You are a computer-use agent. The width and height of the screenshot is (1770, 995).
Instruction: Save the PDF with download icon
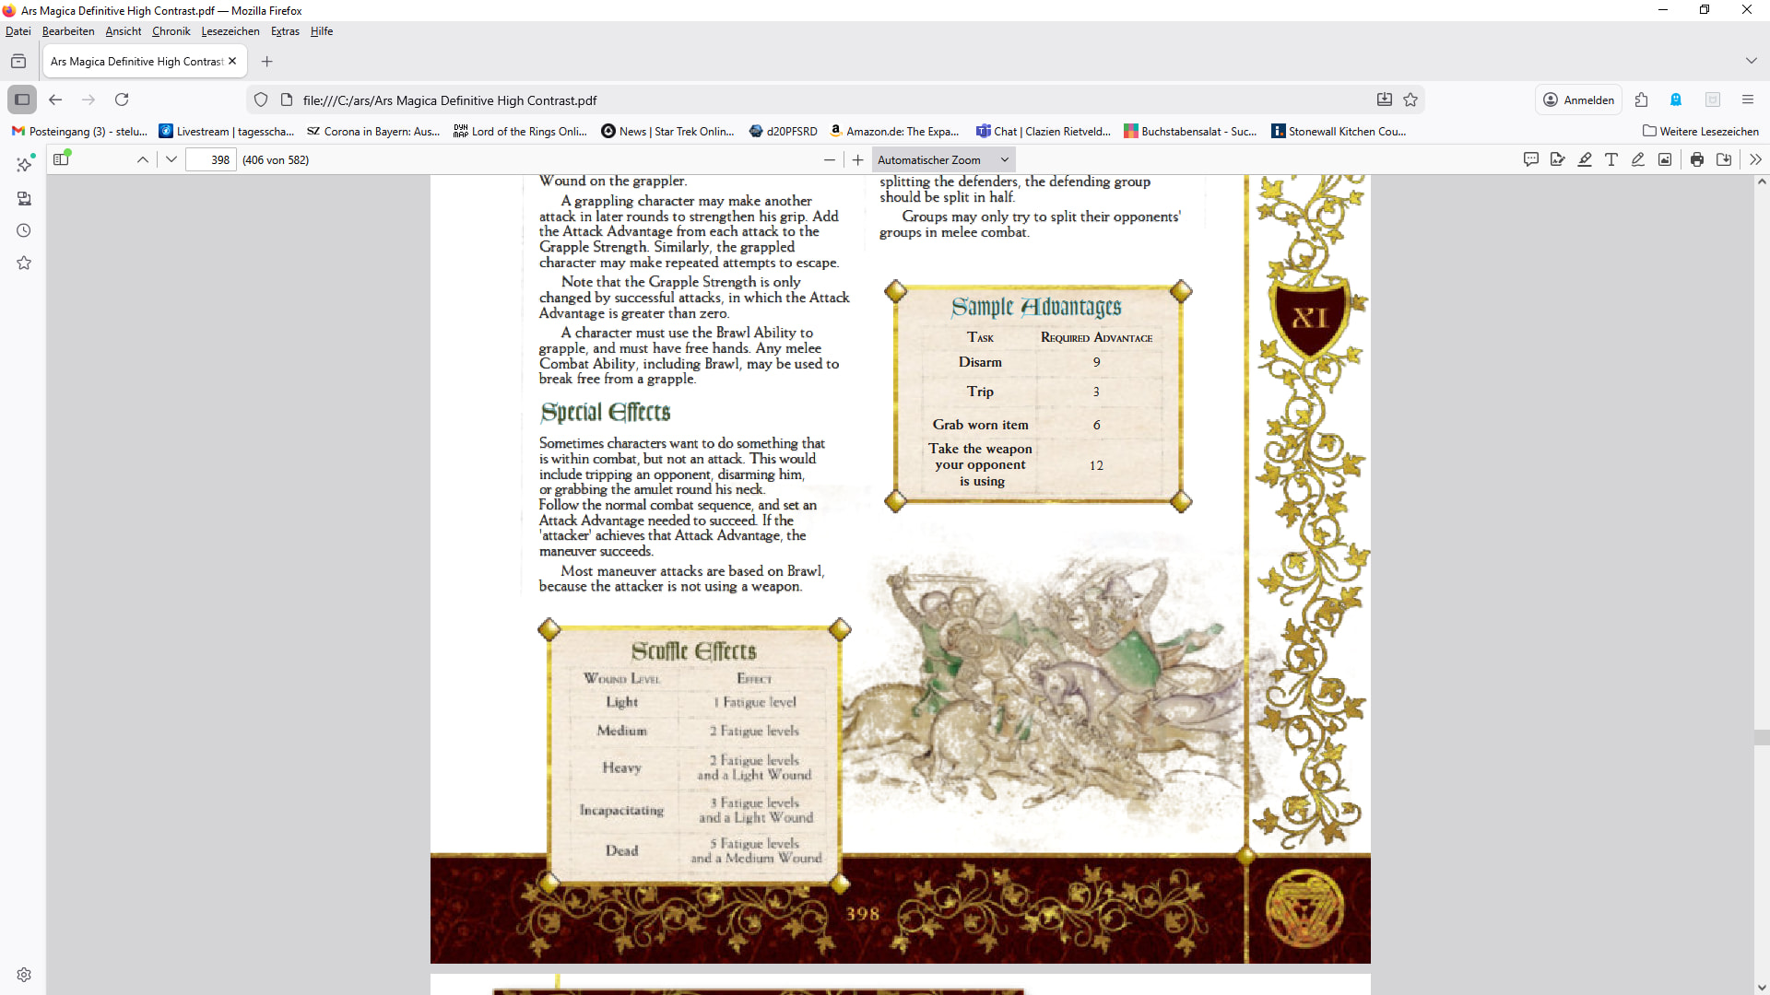pos(1724,159)
